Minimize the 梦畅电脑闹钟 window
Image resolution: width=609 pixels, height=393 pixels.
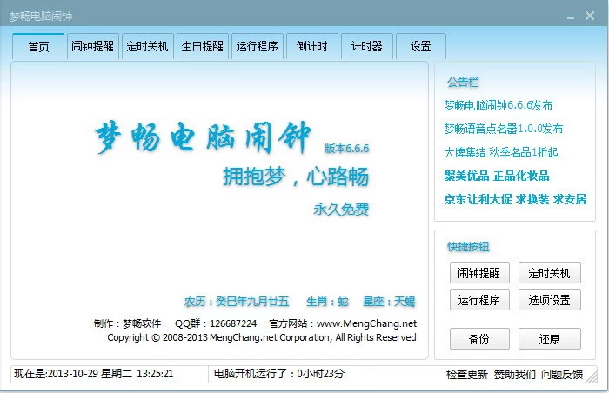click(571, 17)
